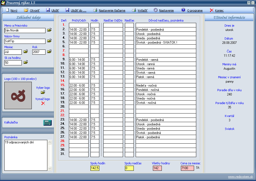The width and height of the screenshot is (256, 181).
Task: Click the date 28.08.2007
Action: (229, 43)
